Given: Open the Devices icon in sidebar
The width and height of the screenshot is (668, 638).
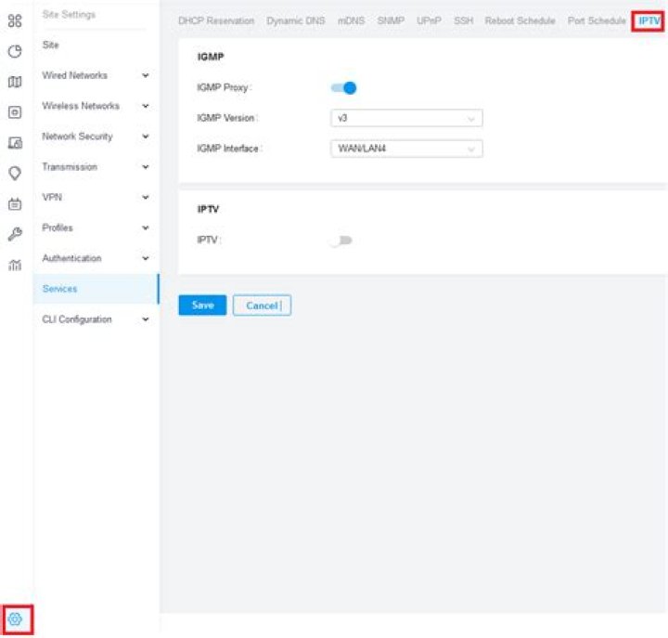Looking at the screenshot, I should [15, 112].
